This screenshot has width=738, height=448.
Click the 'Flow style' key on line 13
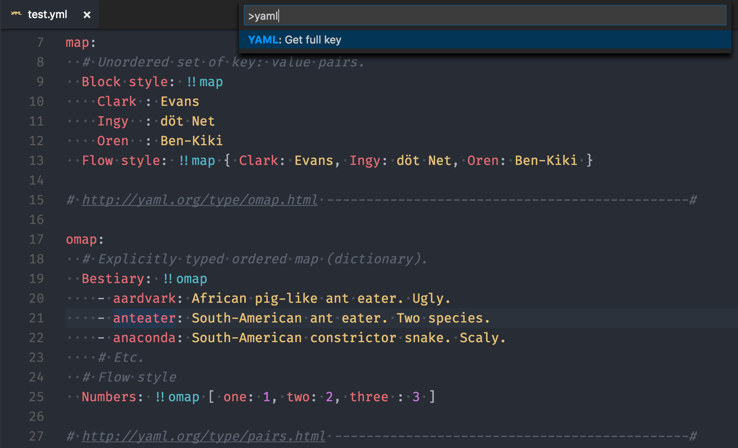[x=120, y=160]
